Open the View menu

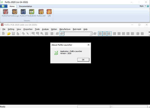[x=19, y=29]
